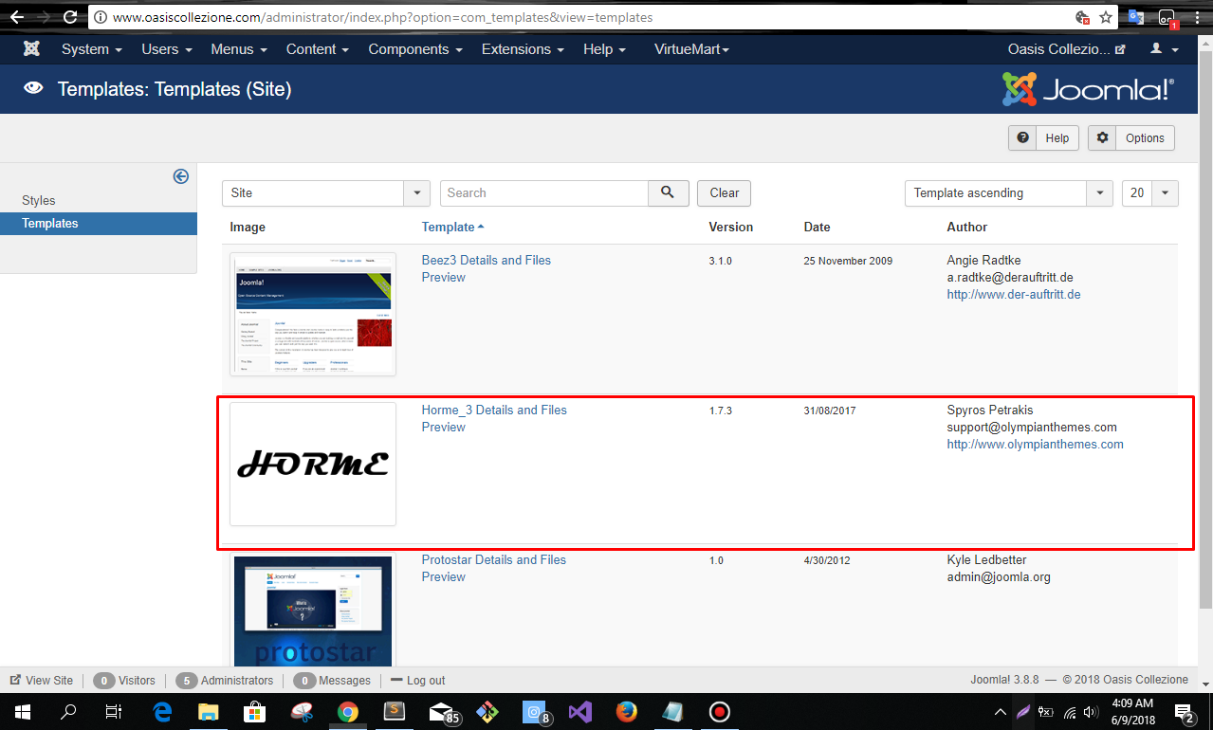
Task: Open the Menus dropdown menu
Action: click(239, 49)
